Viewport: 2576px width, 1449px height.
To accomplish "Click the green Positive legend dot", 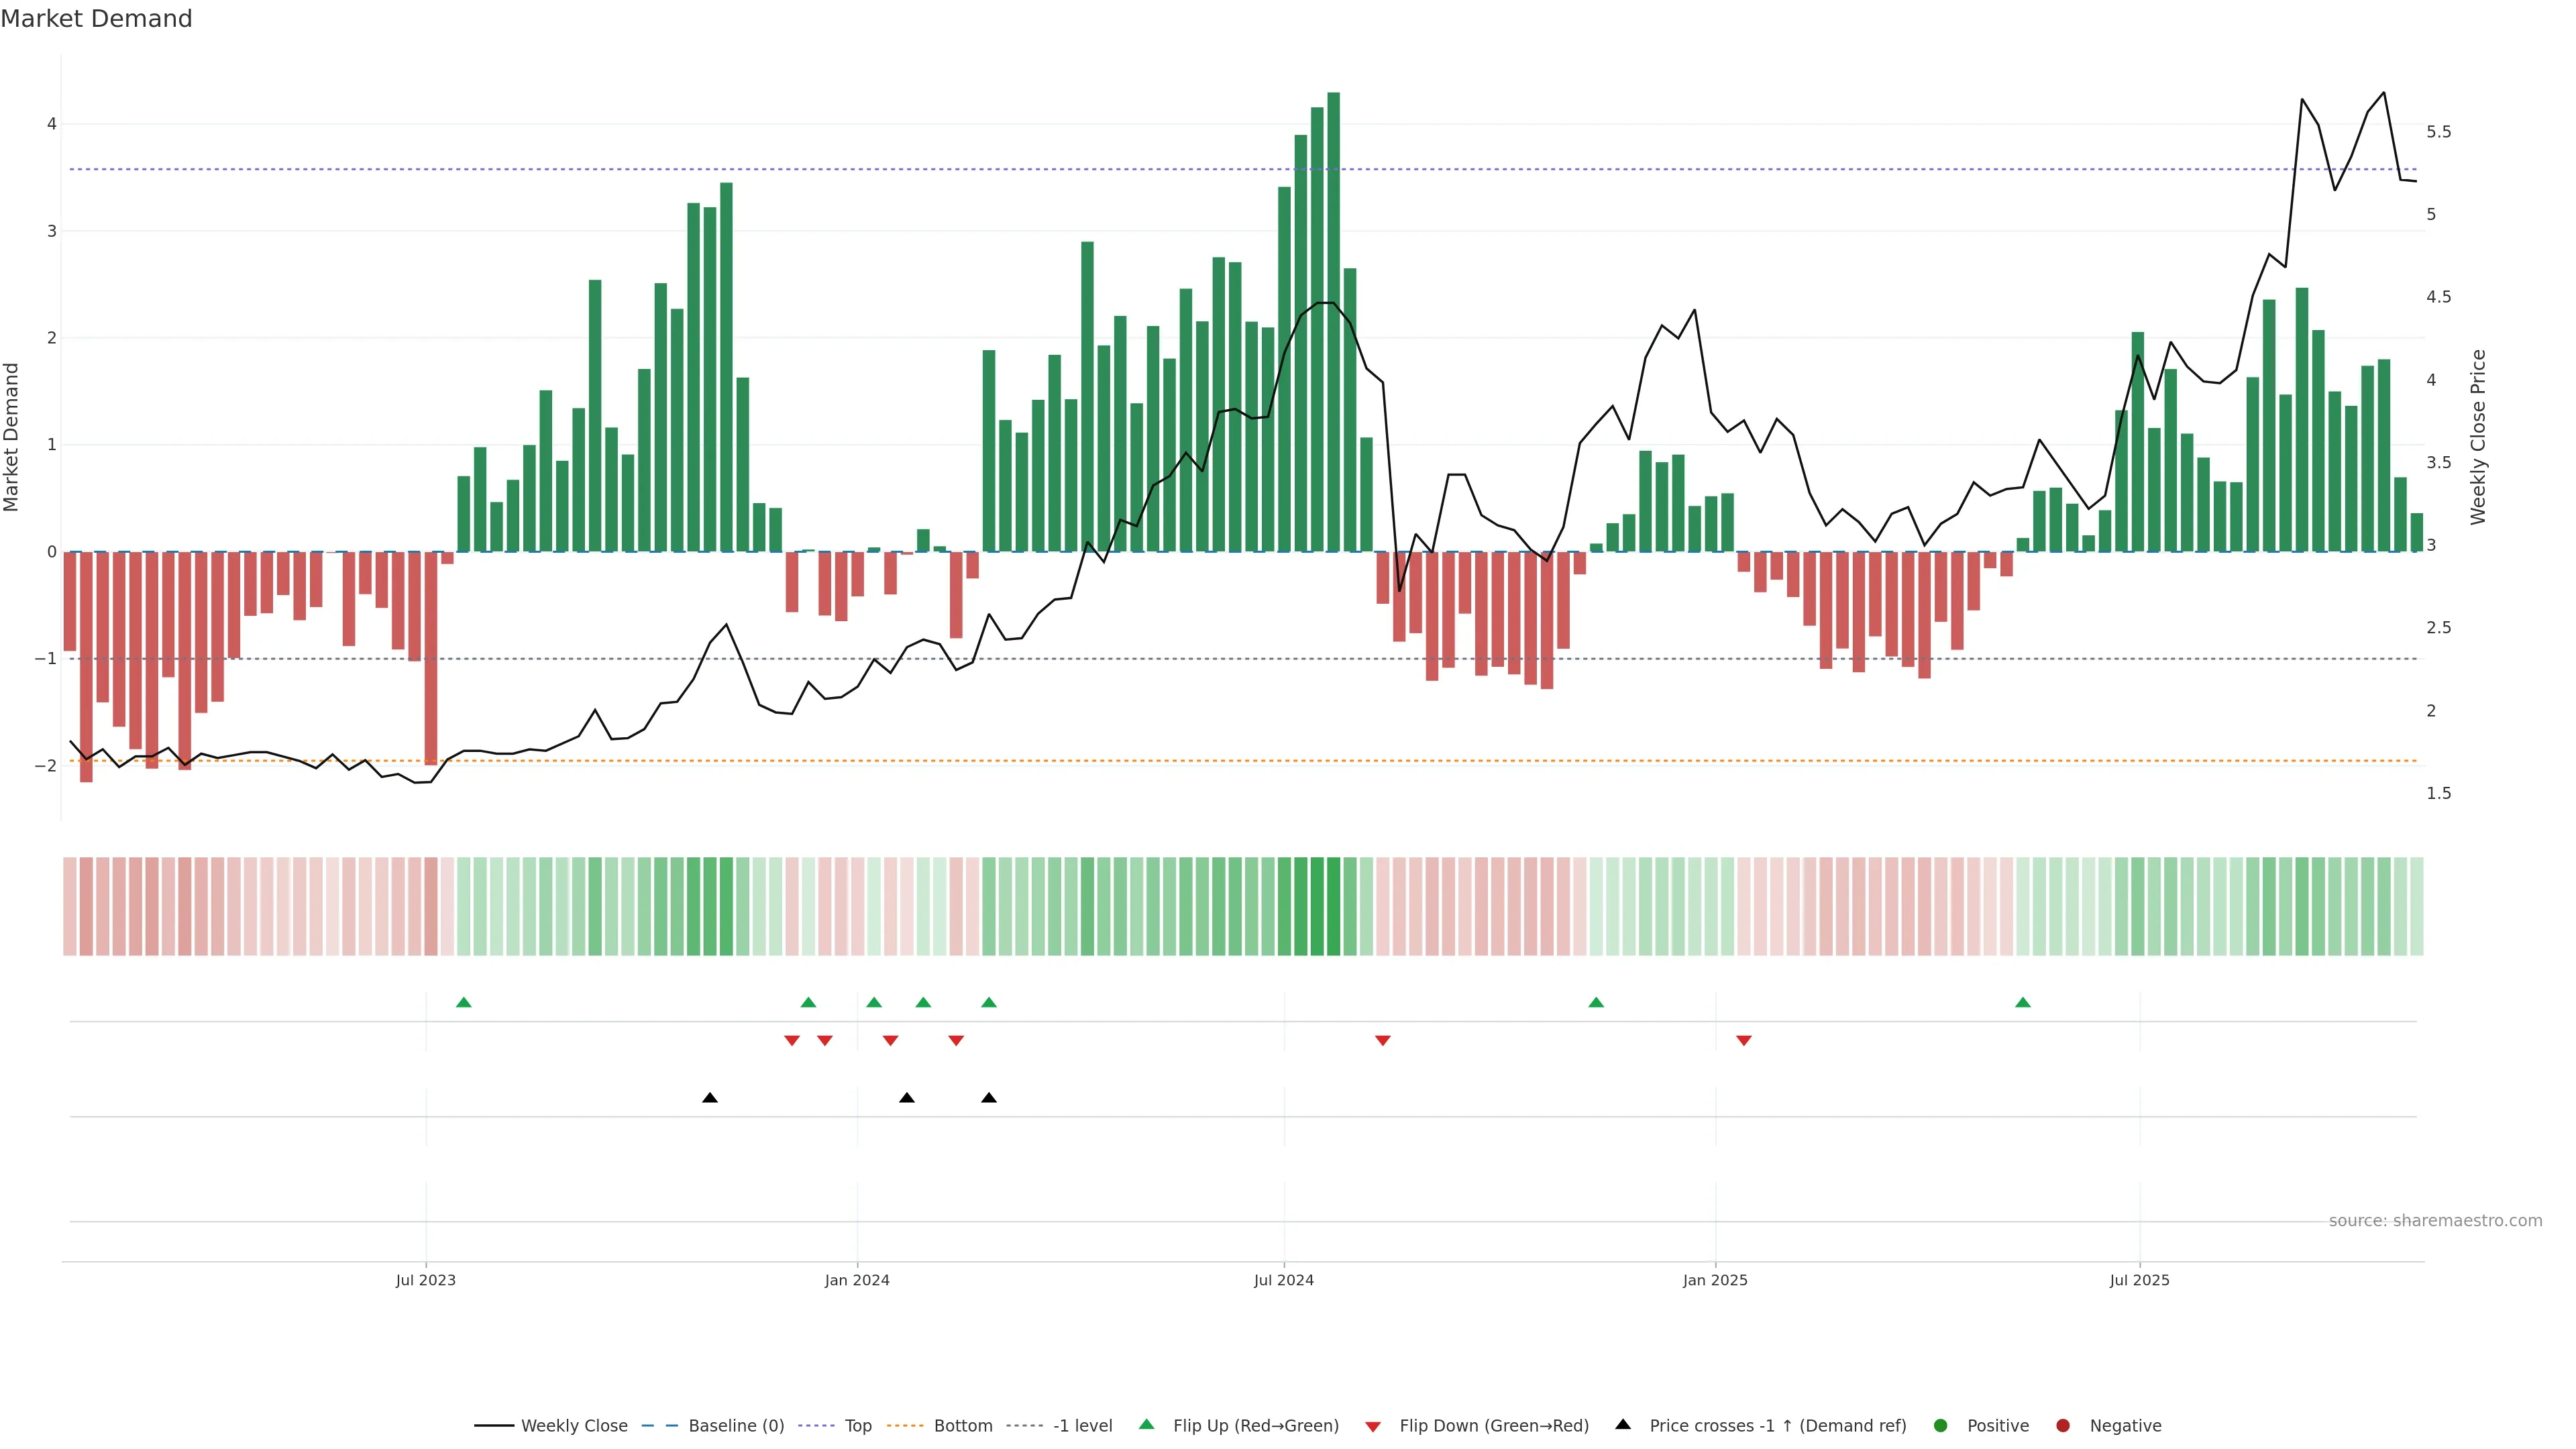I will [x=1941, y=1426].
